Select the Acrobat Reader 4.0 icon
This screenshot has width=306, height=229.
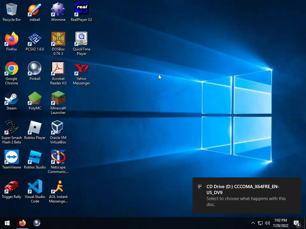coord(58,73)
